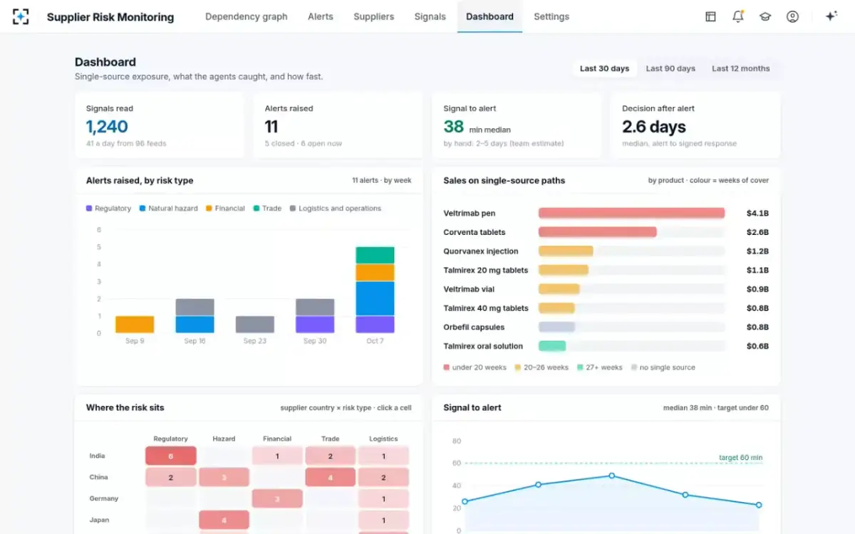This screenshot has width=855, height=534.
Task: Click the Sep 9 Financial bar
Action: coord(135,325)
